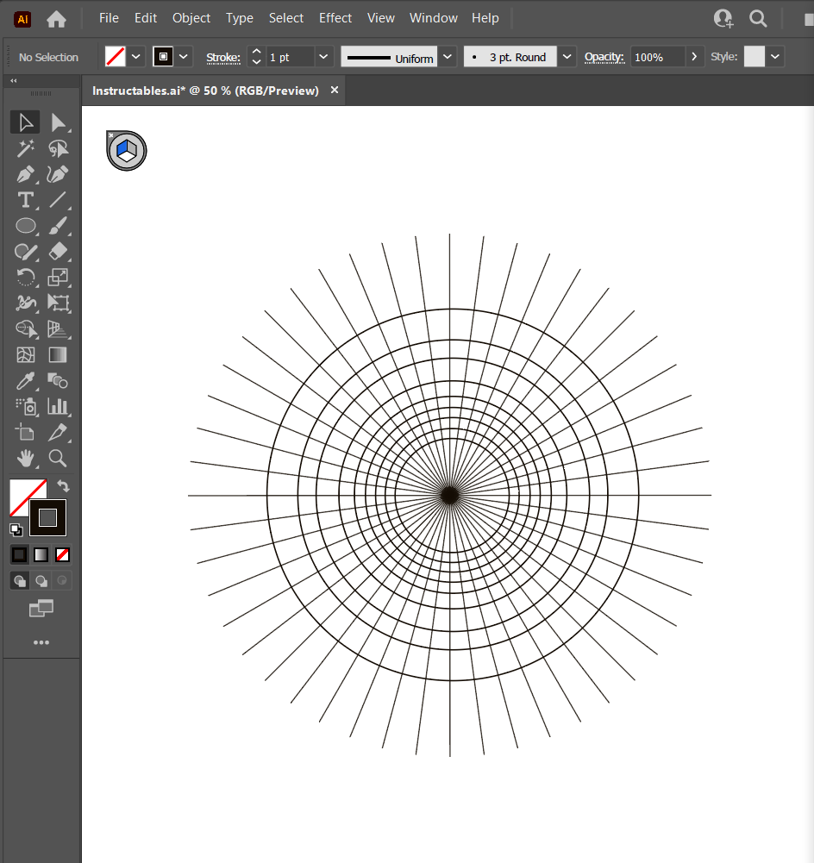
Task: Expand the 3 pt. Round brush dropdown
Action: coord(567,57)
